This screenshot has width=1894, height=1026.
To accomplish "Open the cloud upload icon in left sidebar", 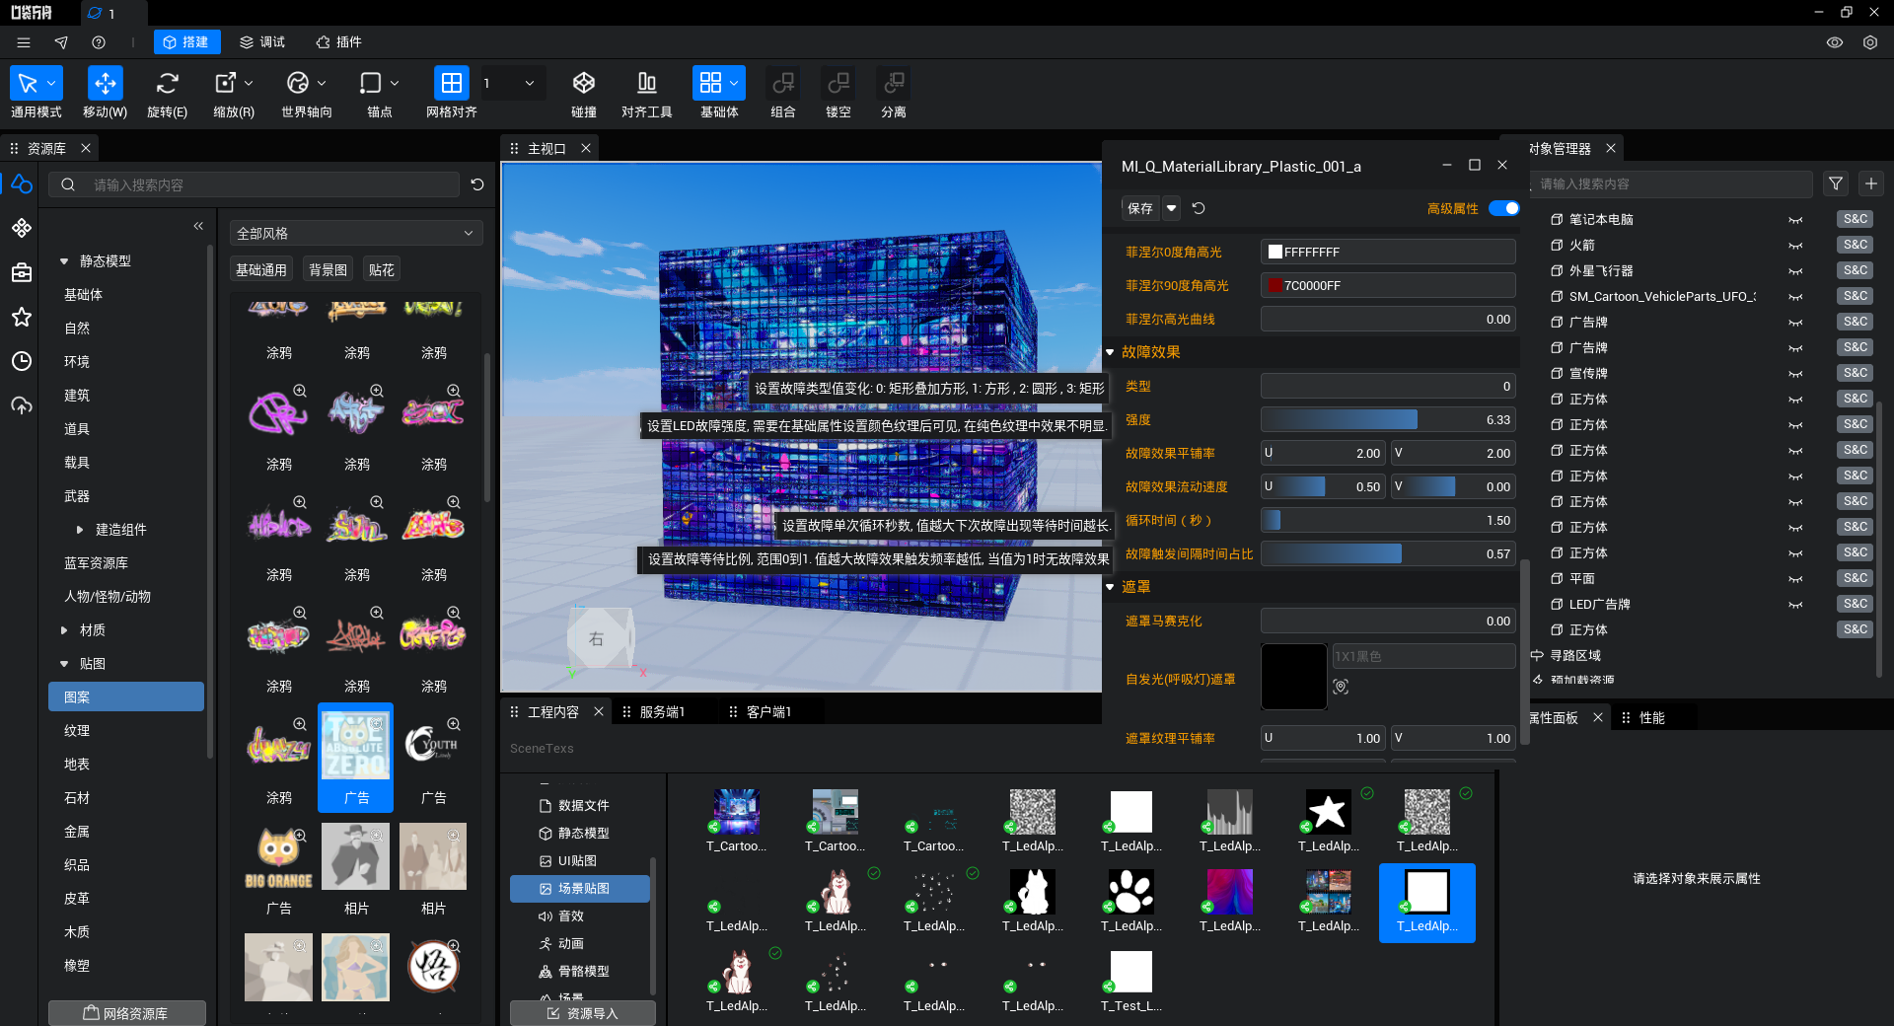I will click(22, 405).
